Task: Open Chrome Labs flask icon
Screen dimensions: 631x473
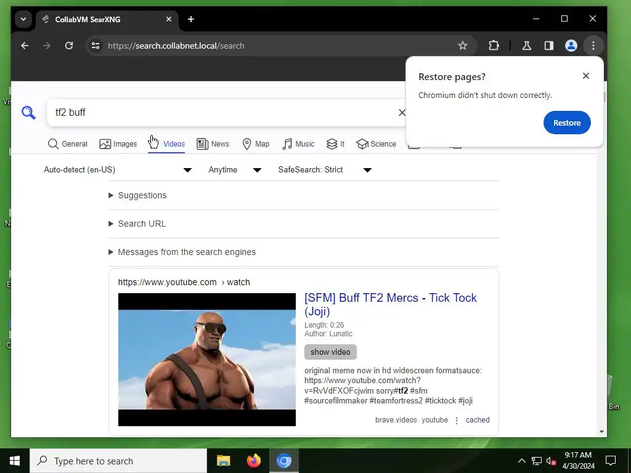Action: coord(526,46)
